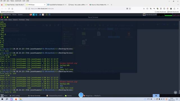
Task: Open the Parrot Menu icon in bottom panel
Action: click(x=2, y=95)
